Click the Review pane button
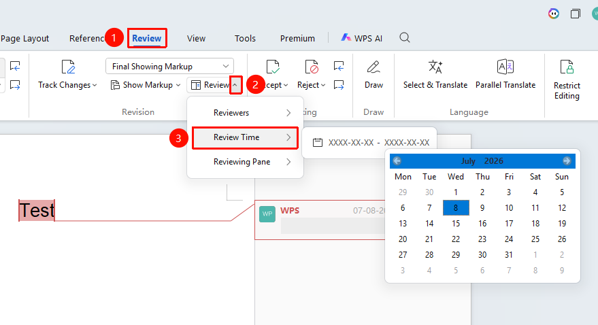598x325 pixels. (x=210, y=85)
